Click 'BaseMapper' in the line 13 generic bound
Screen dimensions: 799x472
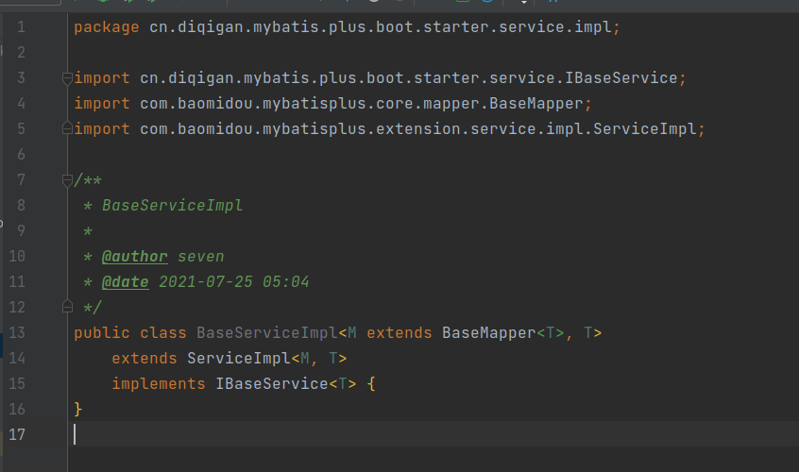pyautogui.click(x=488, y=332)
